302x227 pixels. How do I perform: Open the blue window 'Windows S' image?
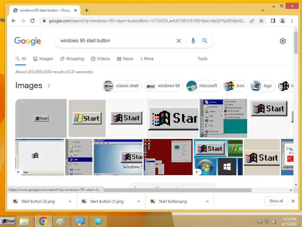click(x=118, y=157)
